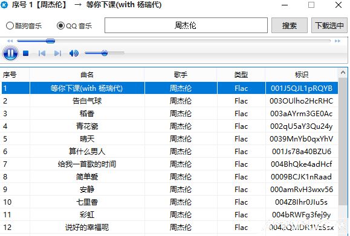Select the song 彩虹
Image resolution: width=350 pixels, height=236 pixels.
87,215
